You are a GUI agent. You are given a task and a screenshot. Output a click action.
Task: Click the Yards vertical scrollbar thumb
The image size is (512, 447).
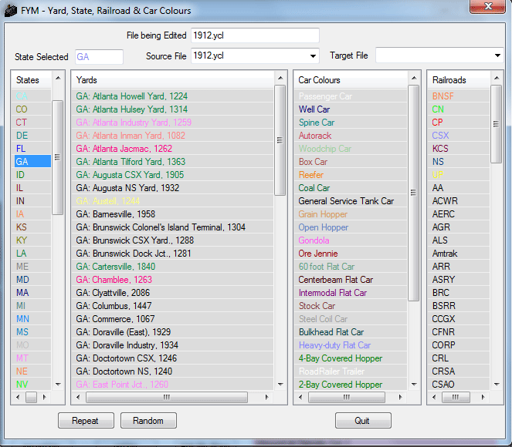[280, 140]
